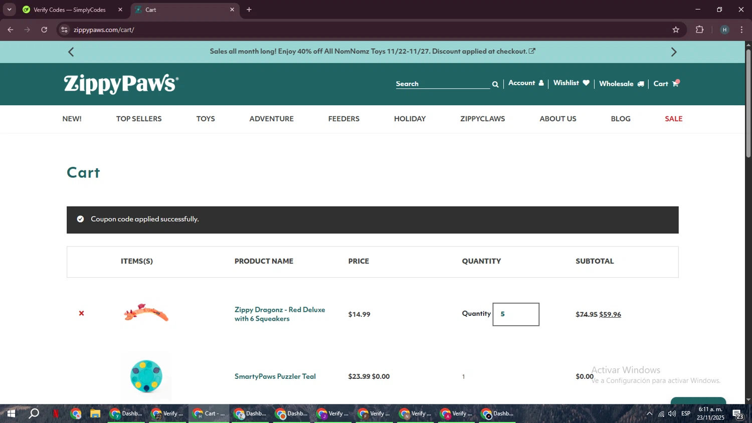
Task: Close the Cart browser tab
Action: [232, 10]
